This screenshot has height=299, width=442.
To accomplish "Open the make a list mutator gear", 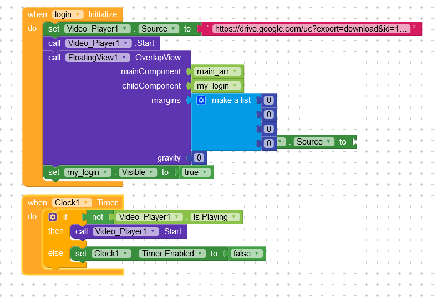I will pos(201,100).
